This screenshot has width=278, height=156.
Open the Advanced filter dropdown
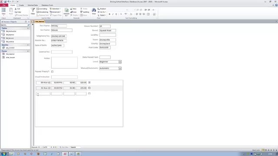55,12
